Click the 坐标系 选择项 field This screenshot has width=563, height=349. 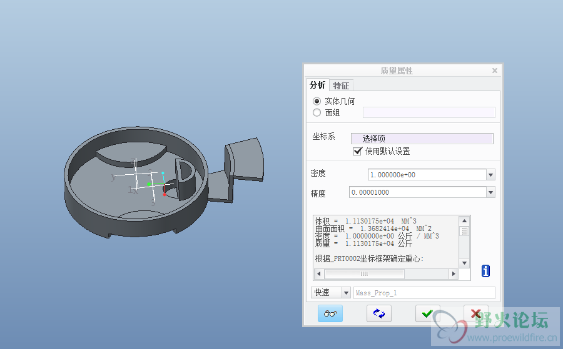tap(422, 139)
